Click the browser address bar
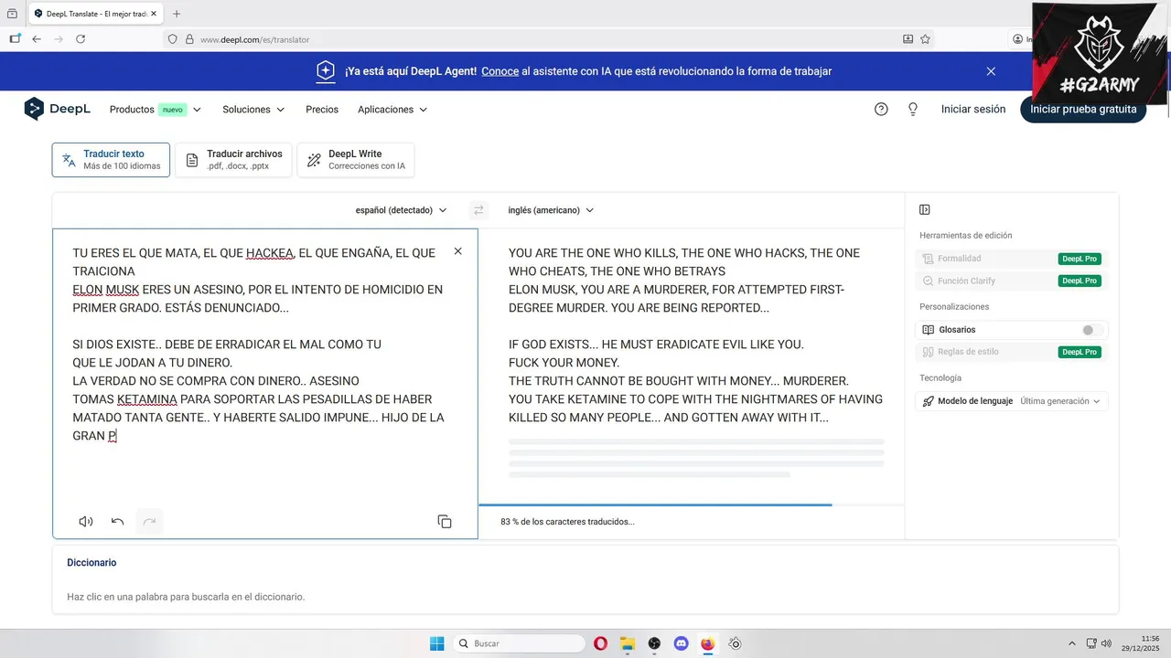Screen dimensions: 1171x658 [x=549, y=39]
